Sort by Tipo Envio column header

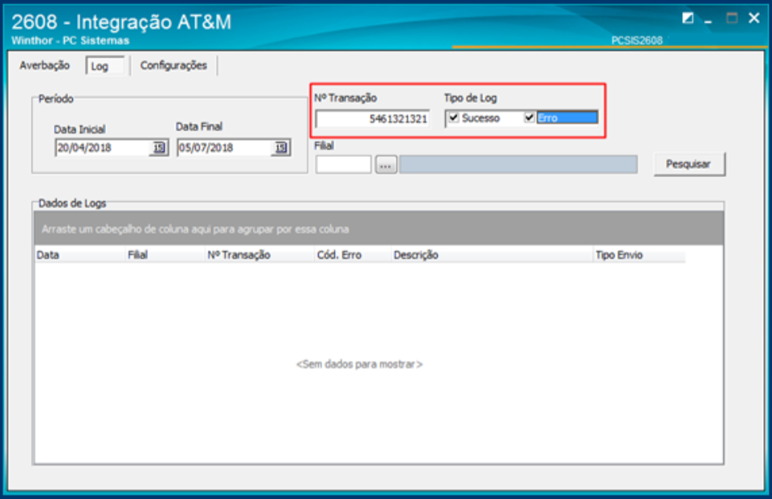coord(639,255)
